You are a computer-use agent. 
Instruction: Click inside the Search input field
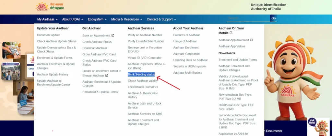(248, 18)
